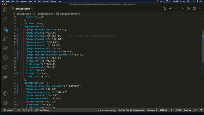
Task: Click the "@angular/material" key on line 22
Action: pyautogui.click(x=38, y=49)
